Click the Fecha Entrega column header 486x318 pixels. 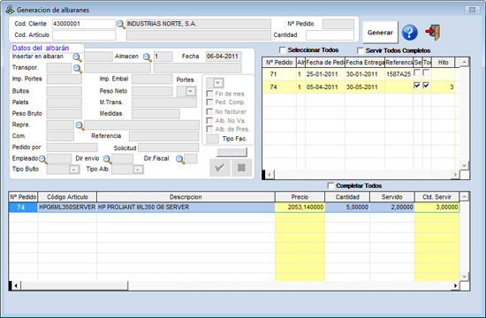coord(365,63)
